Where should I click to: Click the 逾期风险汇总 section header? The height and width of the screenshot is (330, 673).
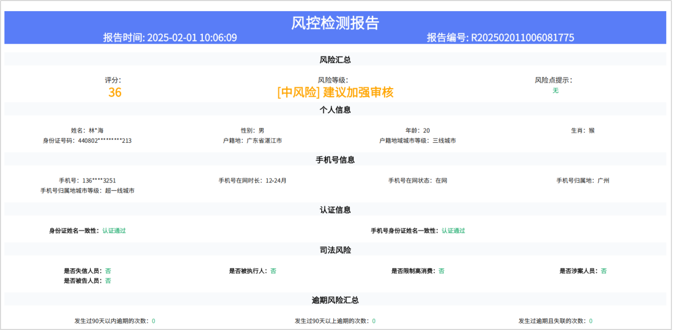[336, 299]
